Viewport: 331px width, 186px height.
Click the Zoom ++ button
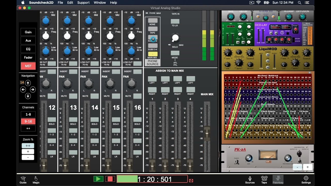click(x=28, y=146)
